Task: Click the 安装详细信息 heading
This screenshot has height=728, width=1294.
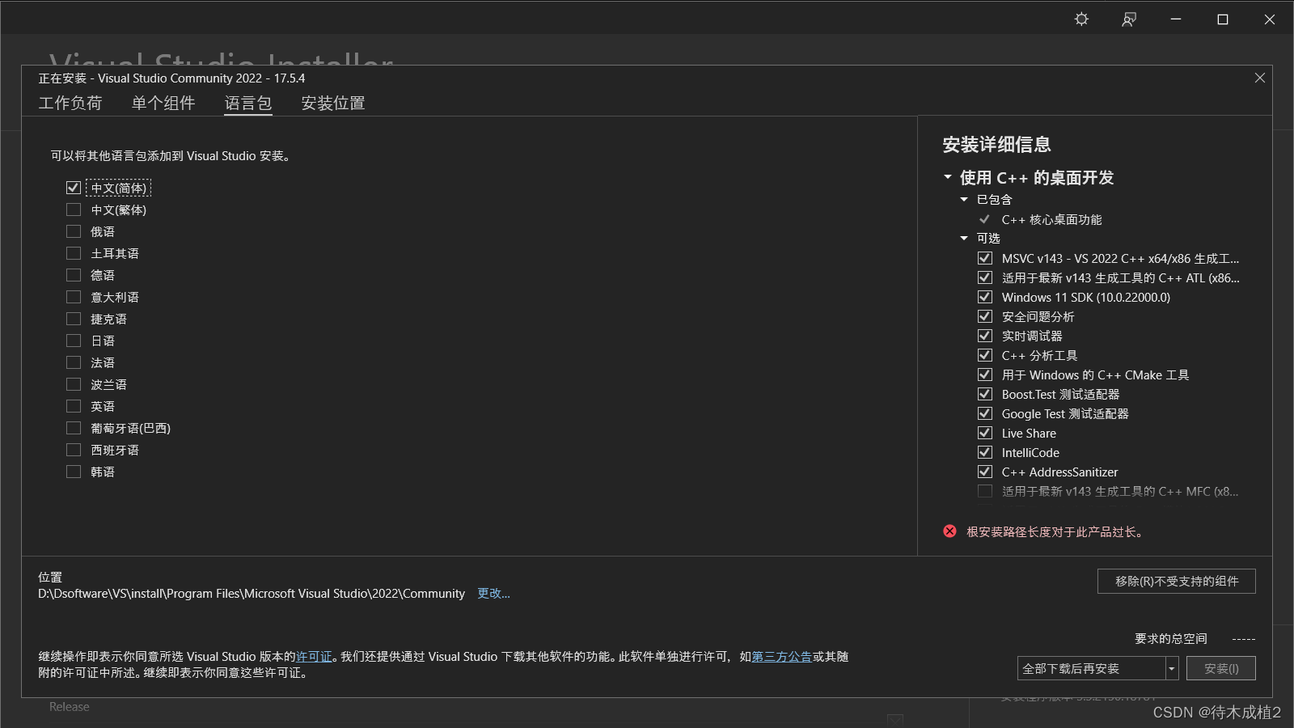Action: tap(996, 145)
